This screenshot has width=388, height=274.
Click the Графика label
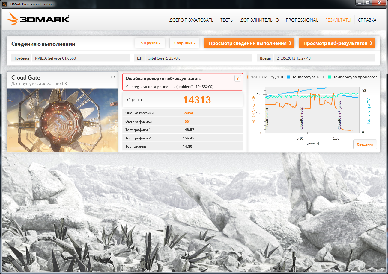[x=22, y=58]
